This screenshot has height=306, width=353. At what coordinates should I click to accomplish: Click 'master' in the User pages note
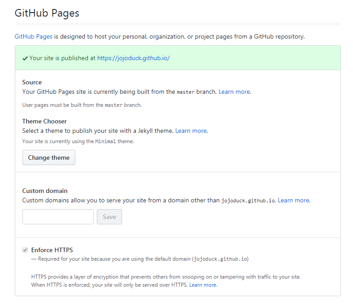coord(113,105)
